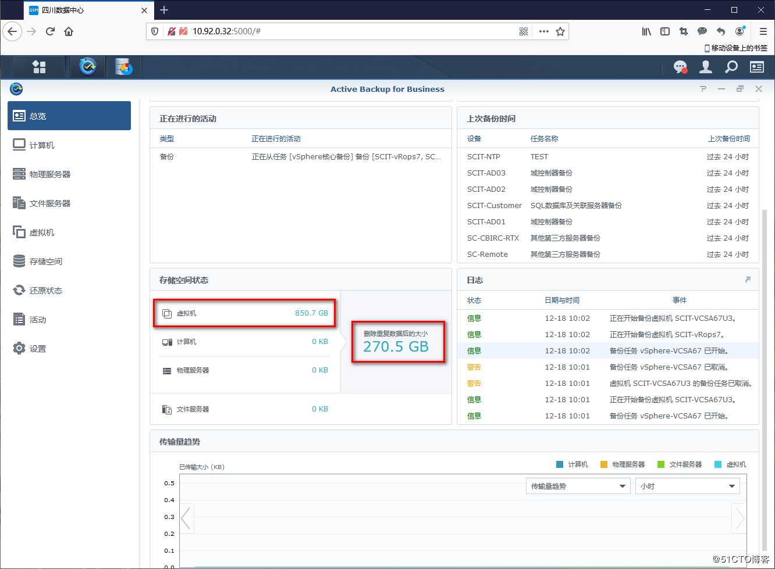
Task: Open DSM user account options icon
Action: pos(706,67)
